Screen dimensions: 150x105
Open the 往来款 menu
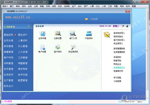(x=67, y=6)
